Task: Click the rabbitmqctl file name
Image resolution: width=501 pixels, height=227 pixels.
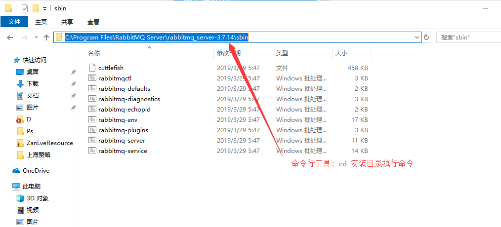Action: [x=115, y=78]
